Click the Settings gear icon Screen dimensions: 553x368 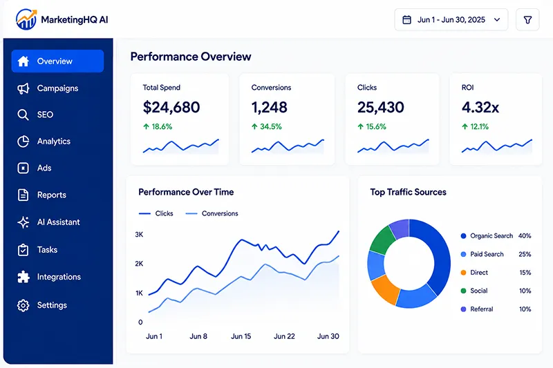[24, 305]
